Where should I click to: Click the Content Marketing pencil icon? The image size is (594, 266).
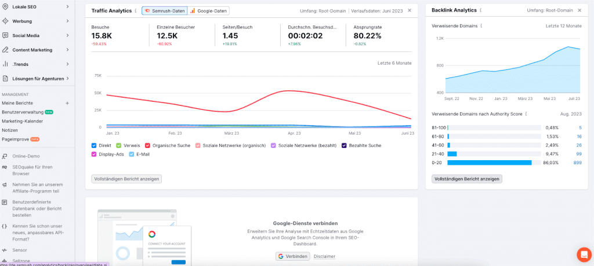coord(5,50)
